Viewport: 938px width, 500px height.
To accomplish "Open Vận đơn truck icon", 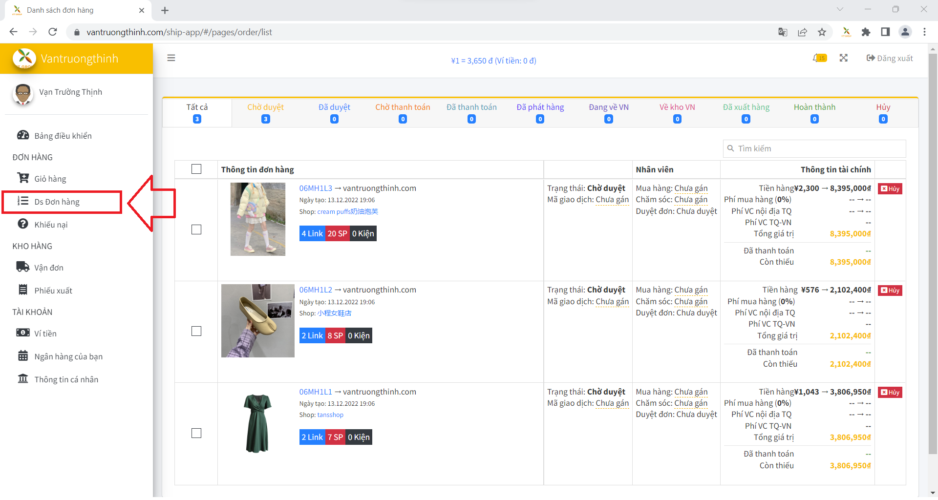I will pyautogui.click(x=23, y=267).
